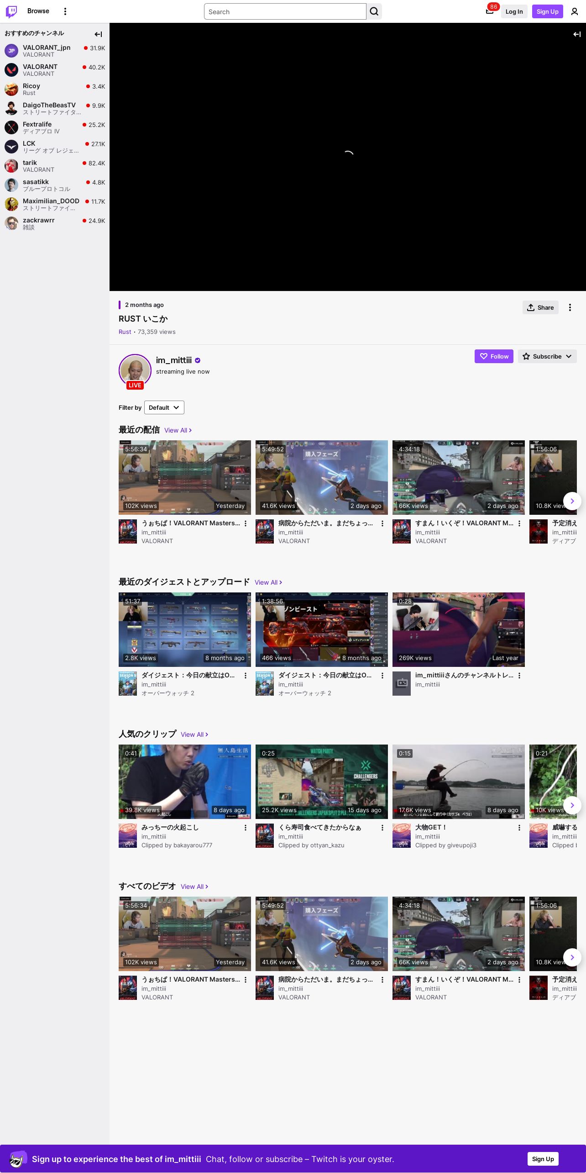The image size is (586, 1173).
Task: Open the VALORANT channel in sidebar
Action: click(x=55, y=70)
